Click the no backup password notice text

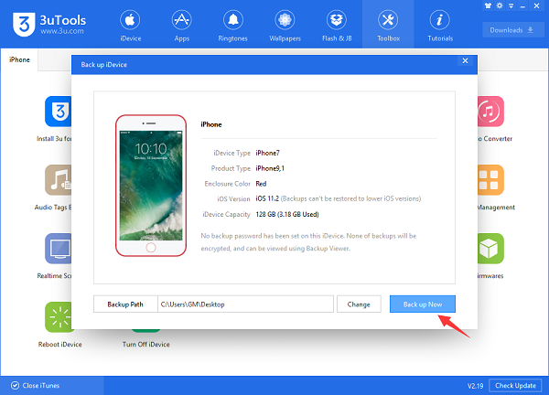coord(308,242)
